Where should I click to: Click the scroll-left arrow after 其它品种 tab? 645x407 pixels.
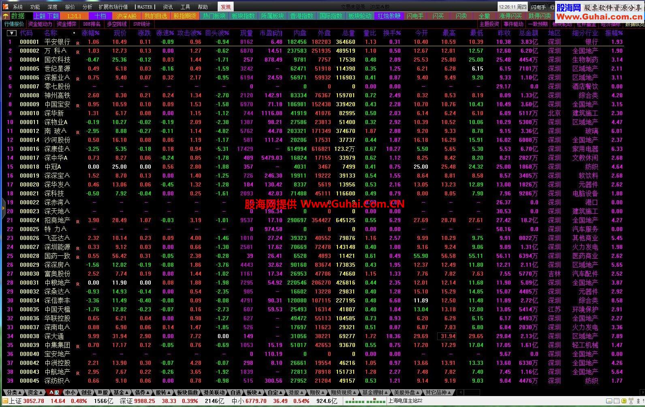click(460, 392)
